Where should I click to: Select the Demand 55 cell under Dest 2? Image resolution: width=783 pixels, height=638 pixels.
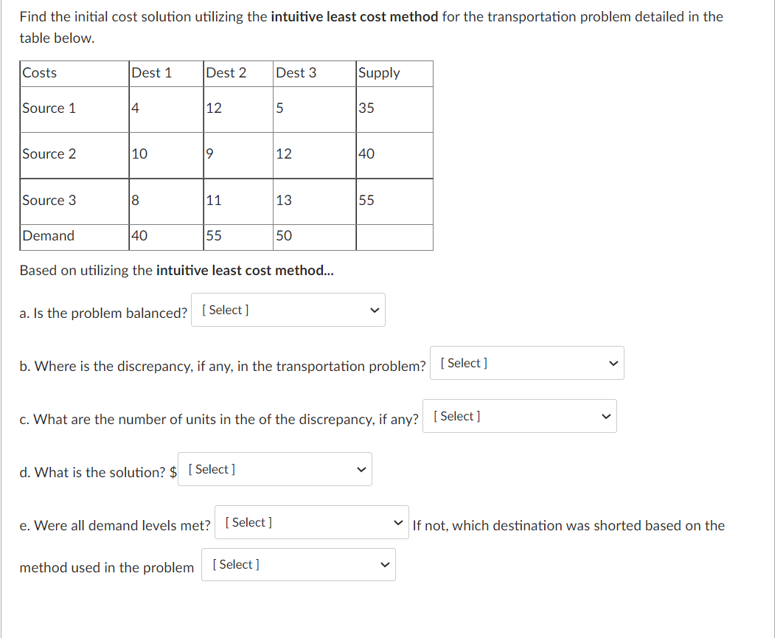pyautogui.click(x=214, y=236)
